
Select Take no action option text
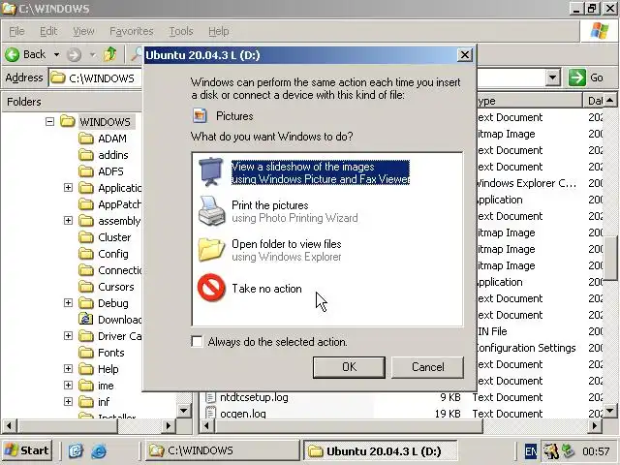[266, 289]
